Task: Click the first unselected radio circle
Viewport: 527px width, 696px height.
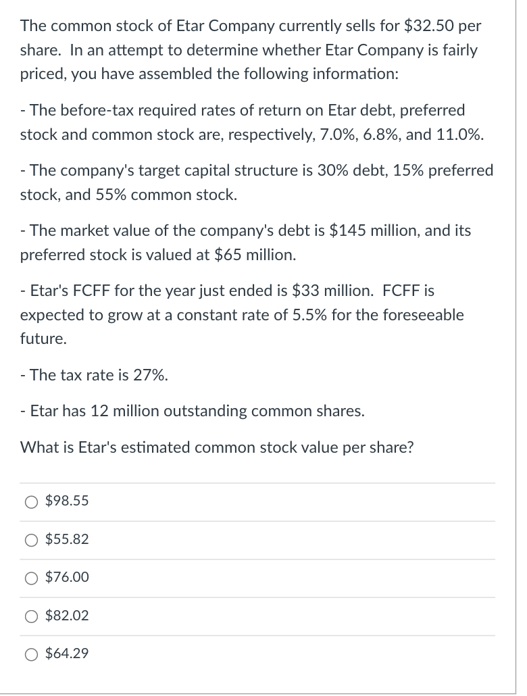Action: click(31, 501)
